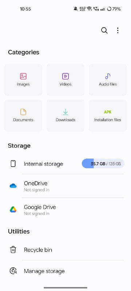
Task: Open Manage storage label
Action: 44,271
